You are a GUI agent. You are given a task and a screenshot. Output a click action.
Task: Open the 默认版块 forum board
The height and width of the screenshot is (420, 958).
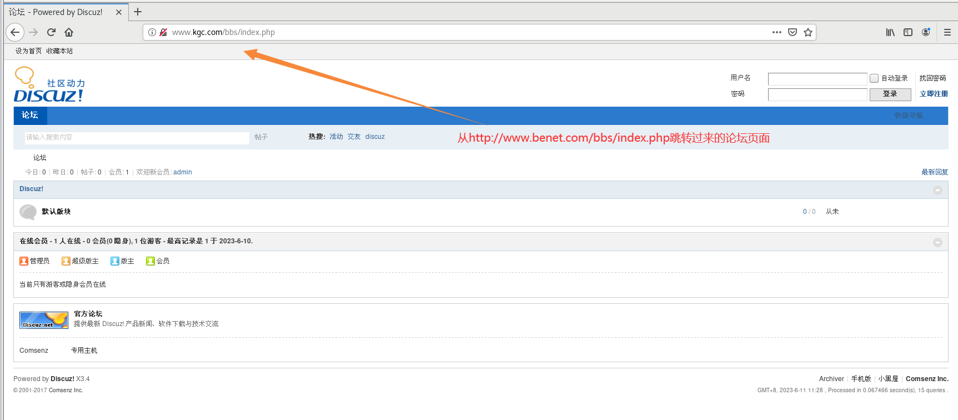point(56,212)
